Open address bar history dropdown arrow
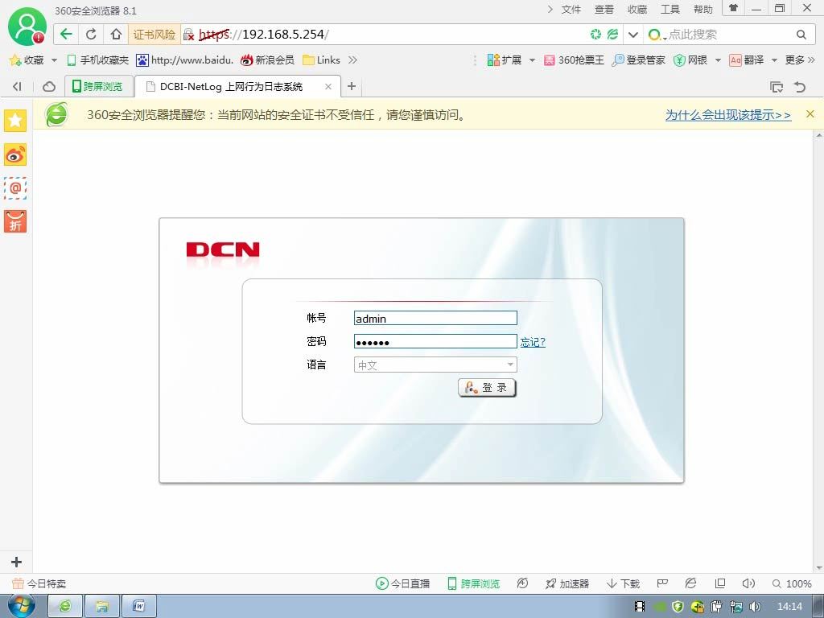 (633, 35)
